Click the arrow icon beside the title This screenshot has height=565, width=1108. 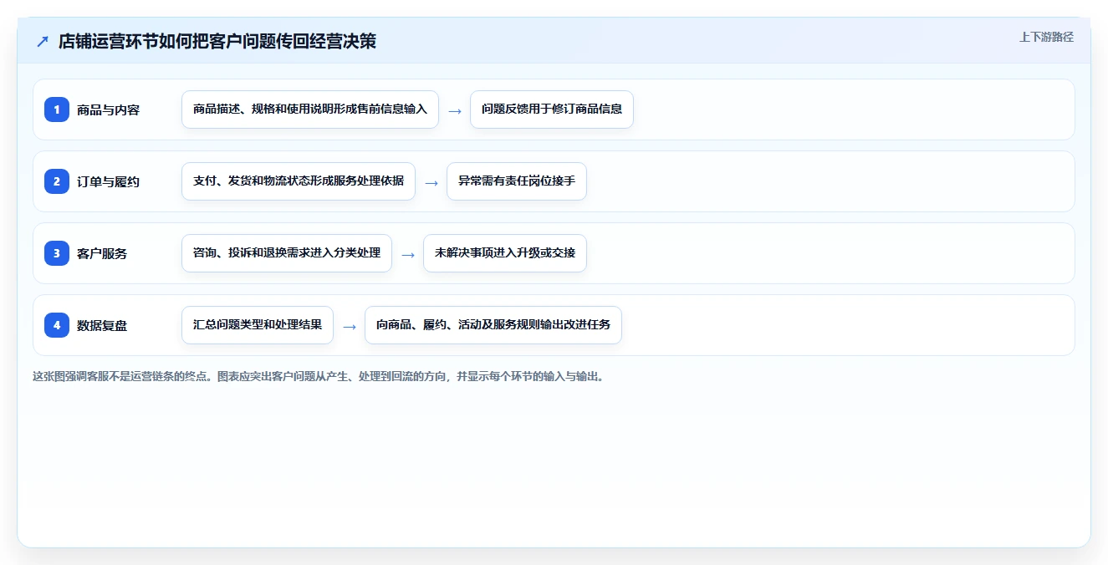(43, 42)
